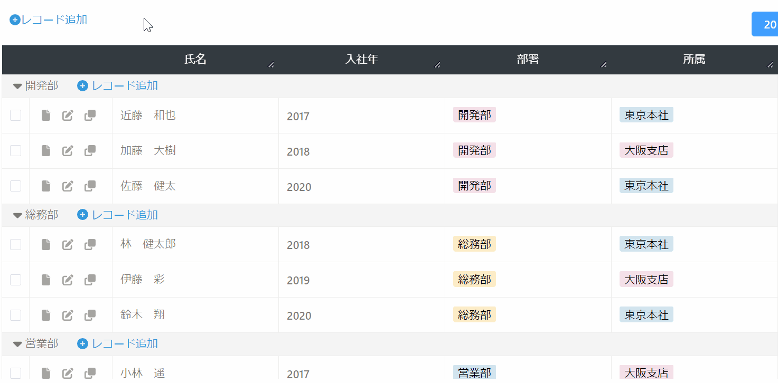Click 2019 in 伊藤 彩 row
Viewport: 778px width, 383px height.
pyautogui.click(x=298, y=280)
